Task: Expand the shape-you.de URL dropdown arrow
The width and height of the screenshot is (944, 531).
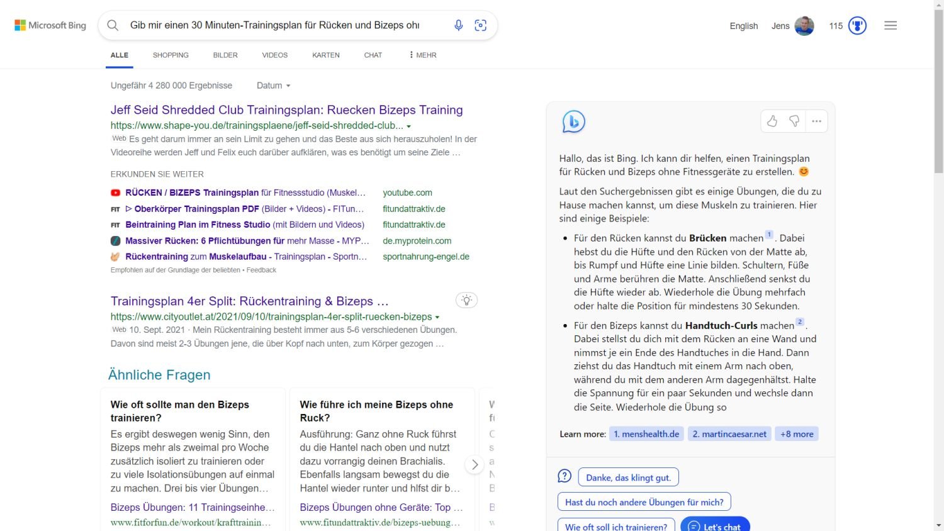Action: point(409,126)
